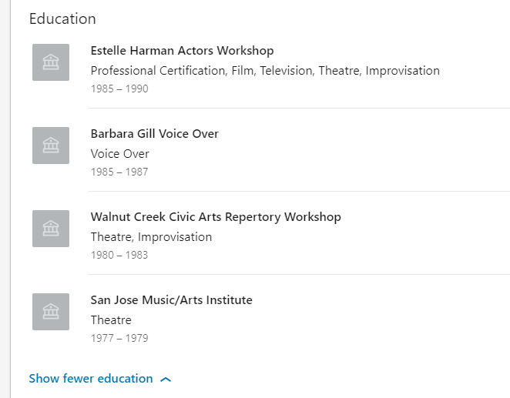This screenshot has height=398, width=510.
Task: Click the Voice Over field of study
Action: click(x=119, y=154)
